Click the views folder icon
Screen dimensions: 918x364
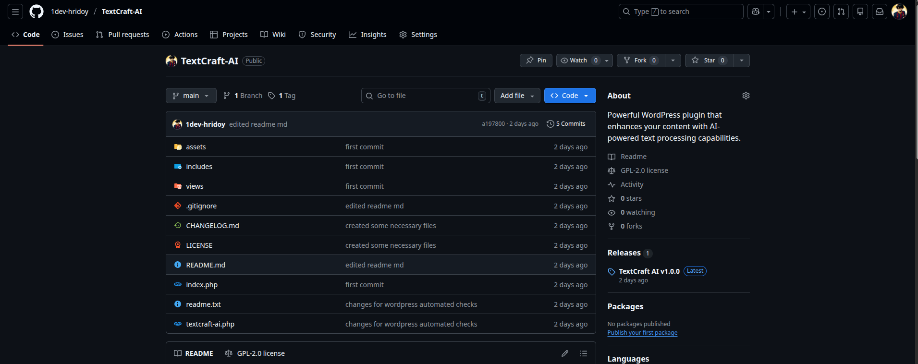click(178, 186)
